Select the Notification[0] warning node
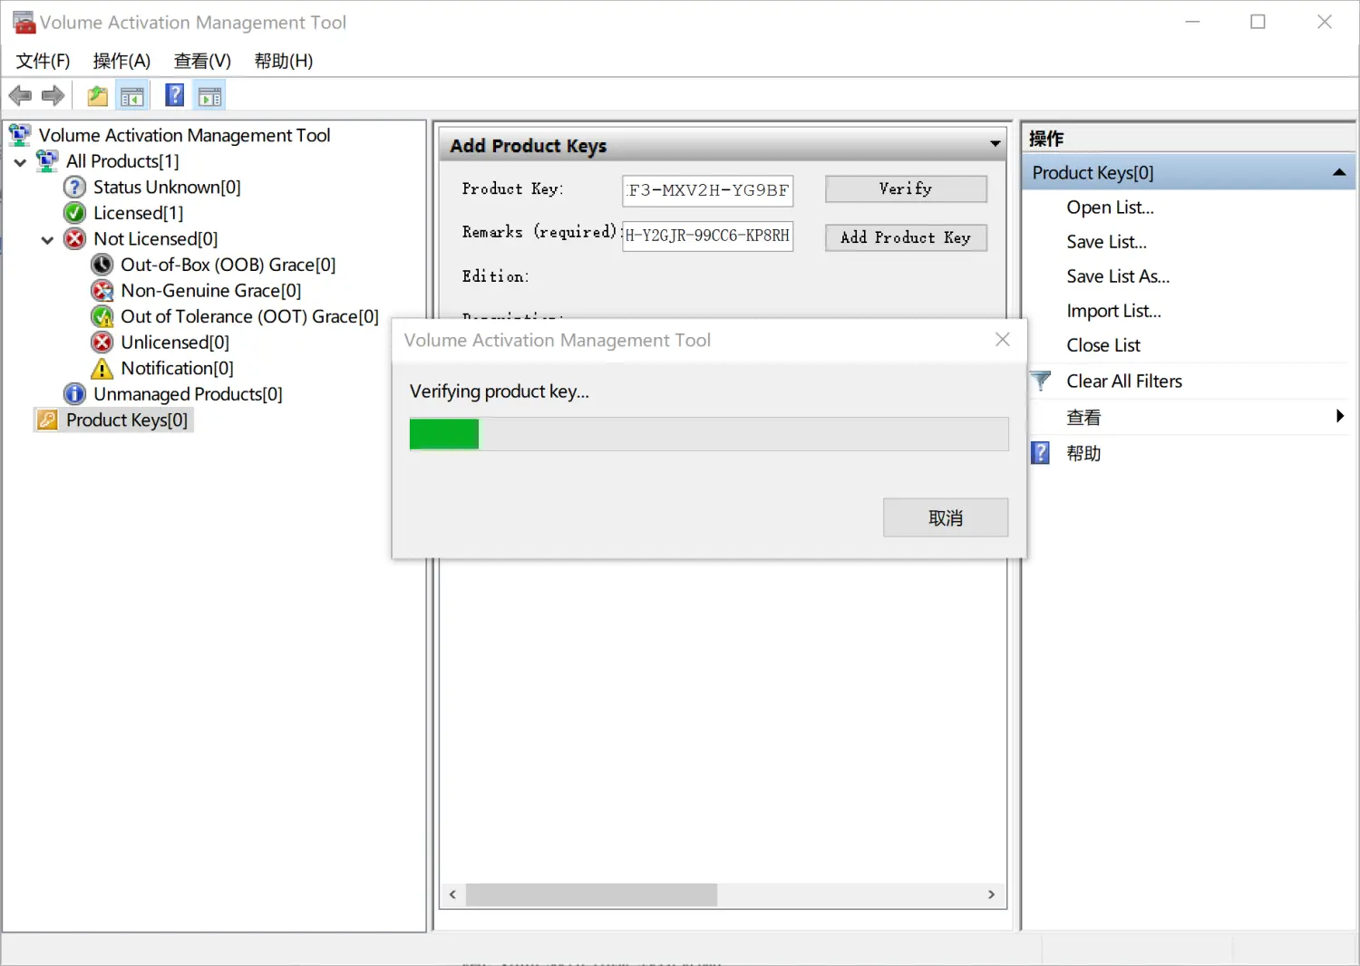Screen dimensions: 1360x966 (177, 369)
